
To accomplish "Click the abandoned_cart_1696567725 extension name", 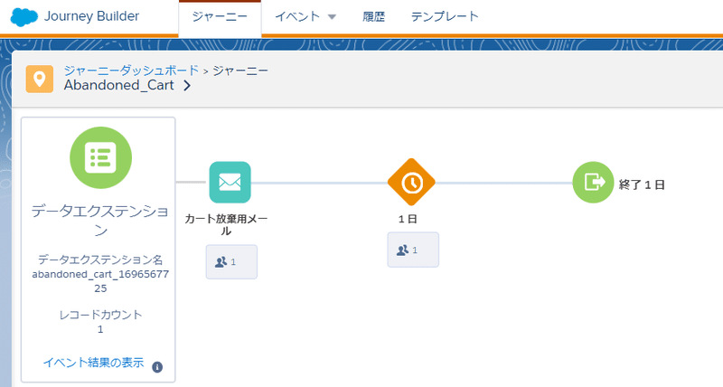I will point(100,281).
